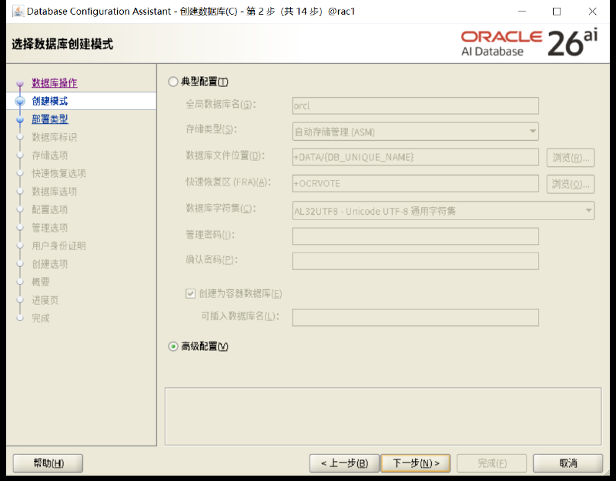Click the 数据库选项 step in sidebar
The width and height of the screenshot is (616, 481).
pyautogui.click(x=55, y=191)
